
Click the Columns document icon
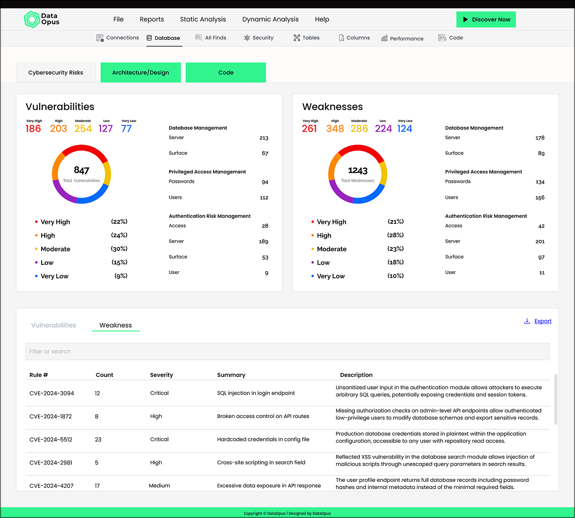(342, 38)
